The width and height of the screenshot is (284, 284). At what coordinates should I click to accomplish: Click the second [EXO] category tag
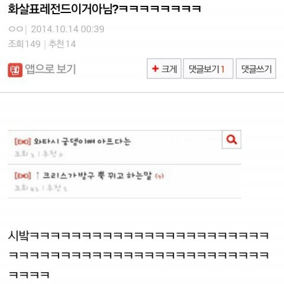point(22,175)
